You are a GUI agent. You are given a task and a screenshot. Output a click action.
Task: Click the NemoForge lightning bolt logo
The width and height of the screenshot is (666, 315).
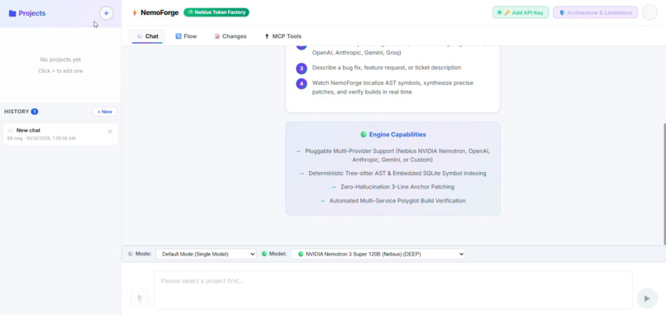click(134, 12)
